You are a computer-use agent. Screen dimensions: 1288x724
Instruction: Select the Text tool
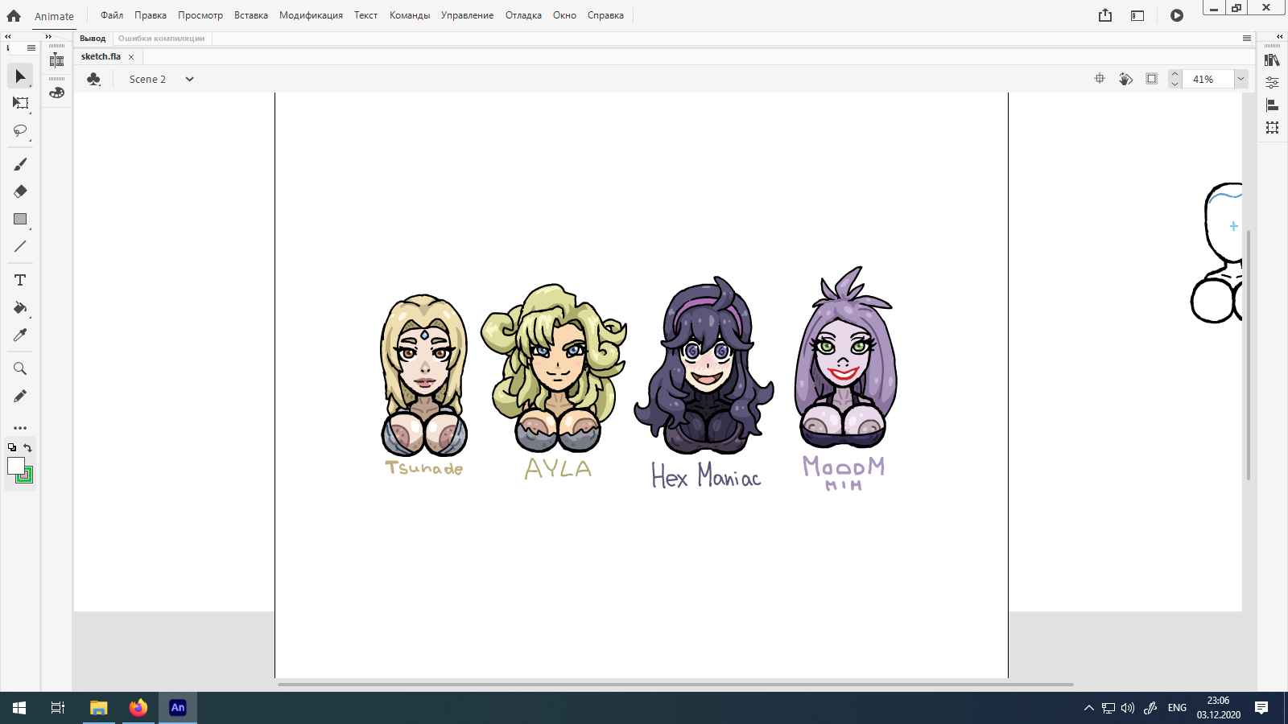20,280
